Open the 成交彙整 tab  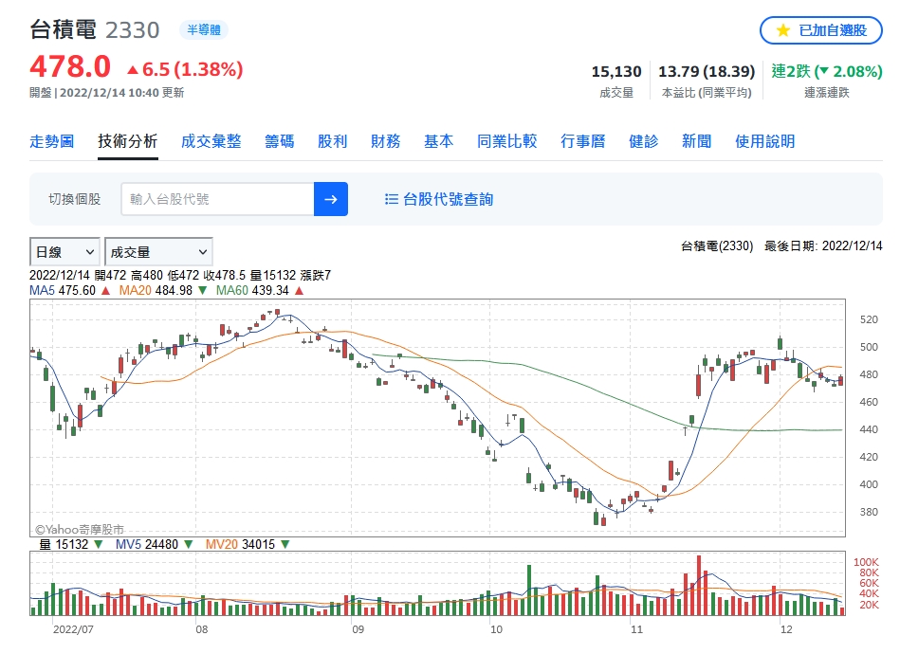click(x=211, y=141)
